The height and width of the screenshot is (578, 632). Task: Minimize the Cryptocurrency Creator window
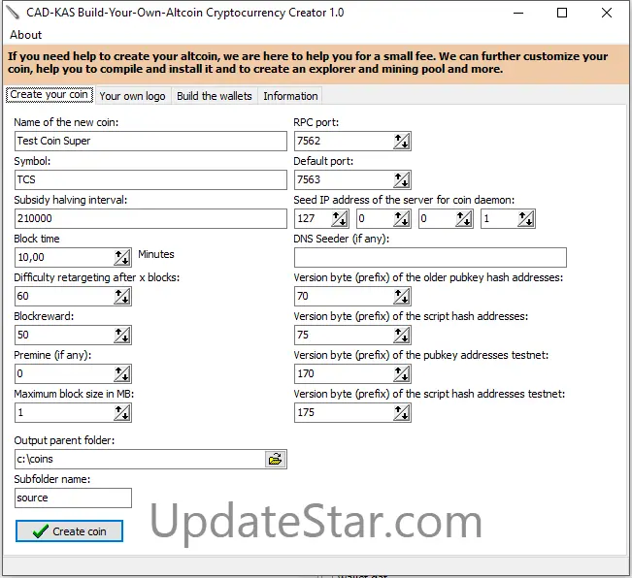tap(518, 13)
